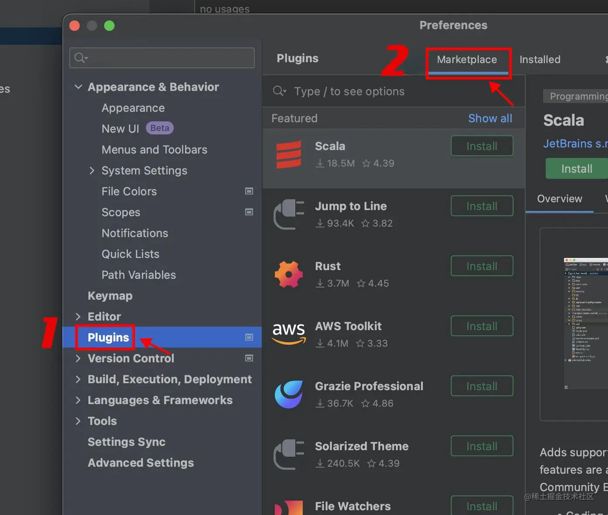Screen dimensions: 608x515
Task: Click the project-settings icon beside Plugins
Action: point(249,337)
